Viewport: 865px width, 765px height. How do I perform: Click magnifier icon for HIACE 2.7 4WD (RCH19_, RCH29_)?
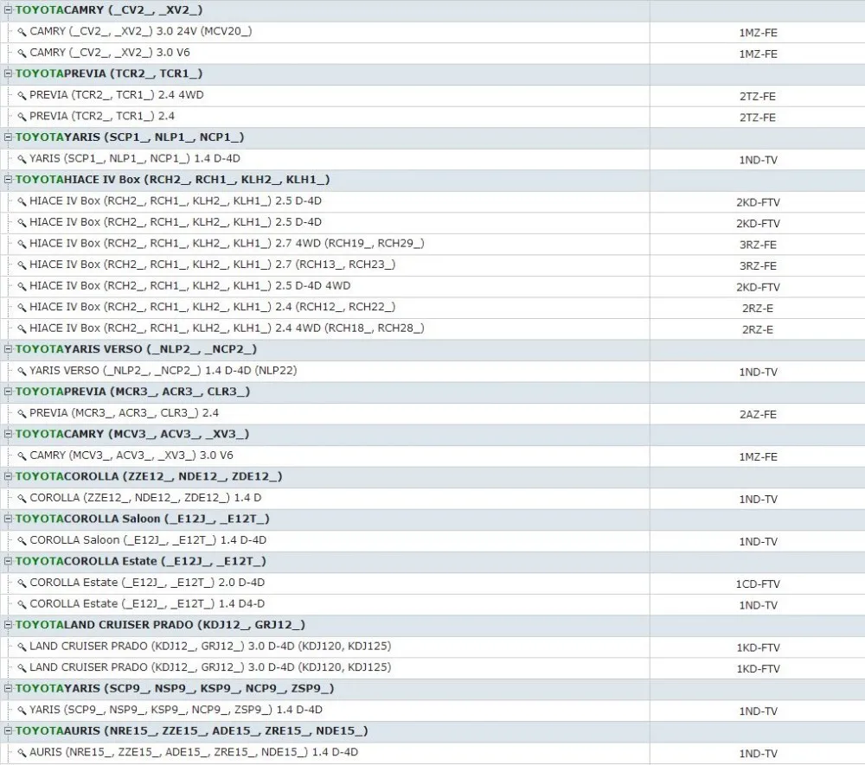(x=22, y=244)
